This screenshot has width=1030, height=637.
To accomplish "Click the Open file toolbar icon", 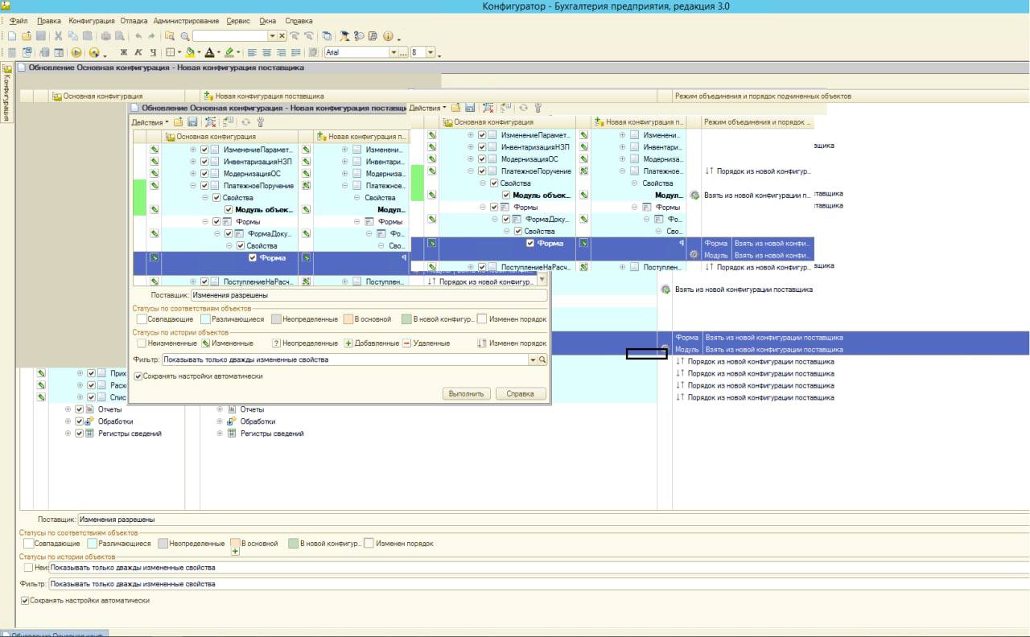I will pos(27,36).
